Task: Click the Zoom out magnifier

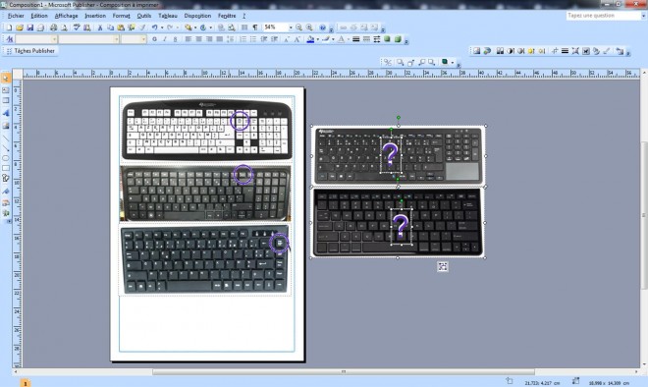Action: (298, 28)
